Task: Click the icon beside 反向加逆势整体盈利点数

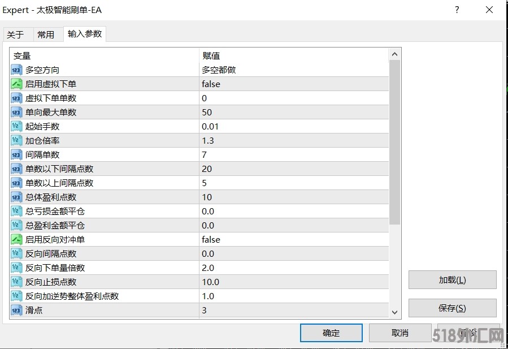Action: 16,296
